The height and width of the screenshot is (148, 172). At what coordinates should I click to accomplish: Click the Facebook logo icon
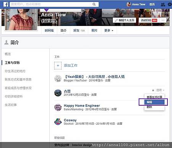click(x=6, y=4)
